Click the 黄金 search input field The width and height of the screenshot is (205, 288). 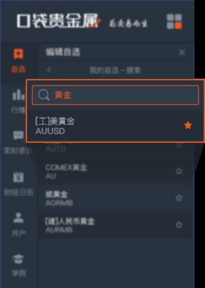pyautogui.click(x=115, y=95)
